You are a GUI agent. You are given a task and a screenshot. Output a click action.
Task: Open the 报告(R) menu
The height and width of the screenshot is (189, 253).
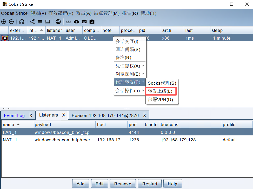pyautogui.click(x=130, y=13)
